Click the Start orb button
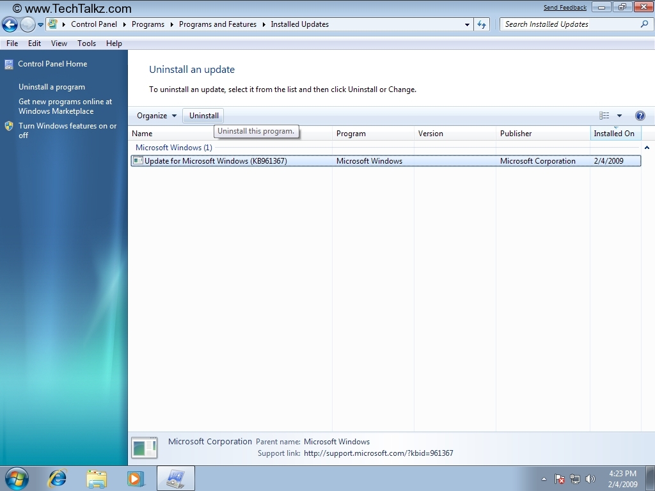655x491 pixels. click(17, 478)
